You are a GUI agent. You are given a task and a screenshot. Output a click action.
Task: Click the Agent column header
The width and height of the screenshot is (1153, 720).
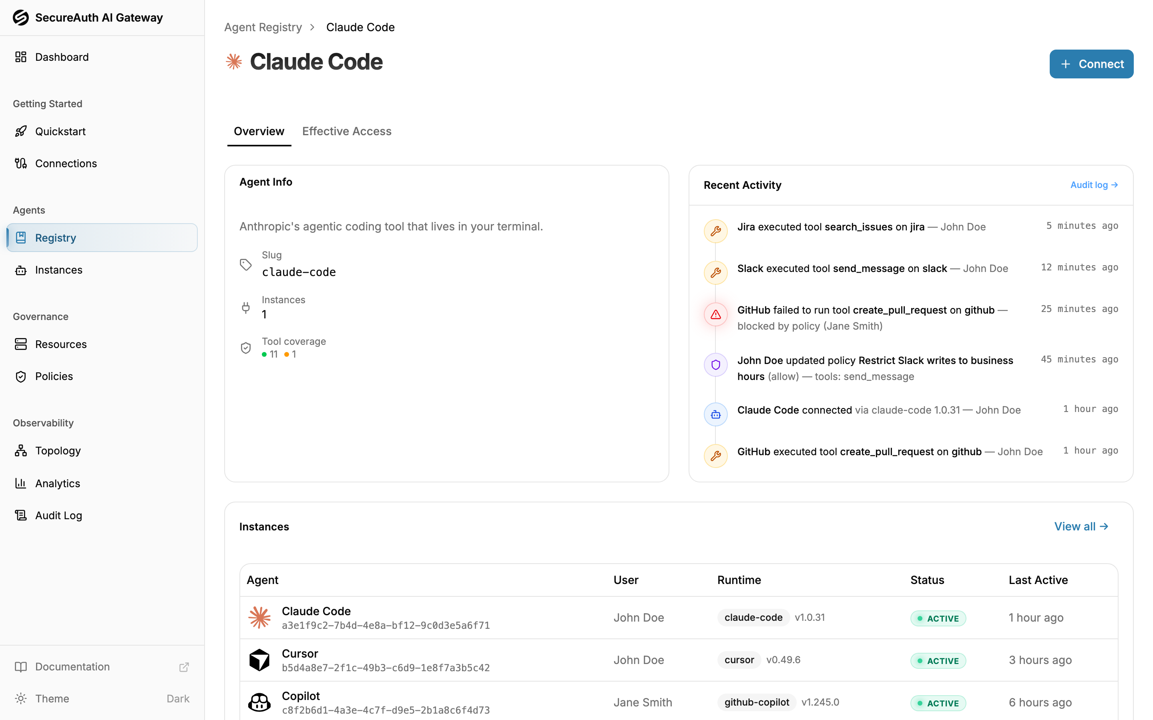[x=263, y=580]
